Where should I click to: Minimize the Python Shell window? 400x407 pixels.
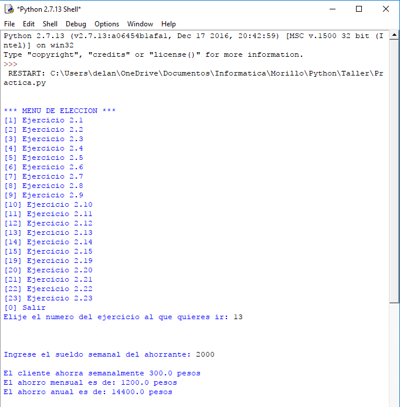pos(333,9)
